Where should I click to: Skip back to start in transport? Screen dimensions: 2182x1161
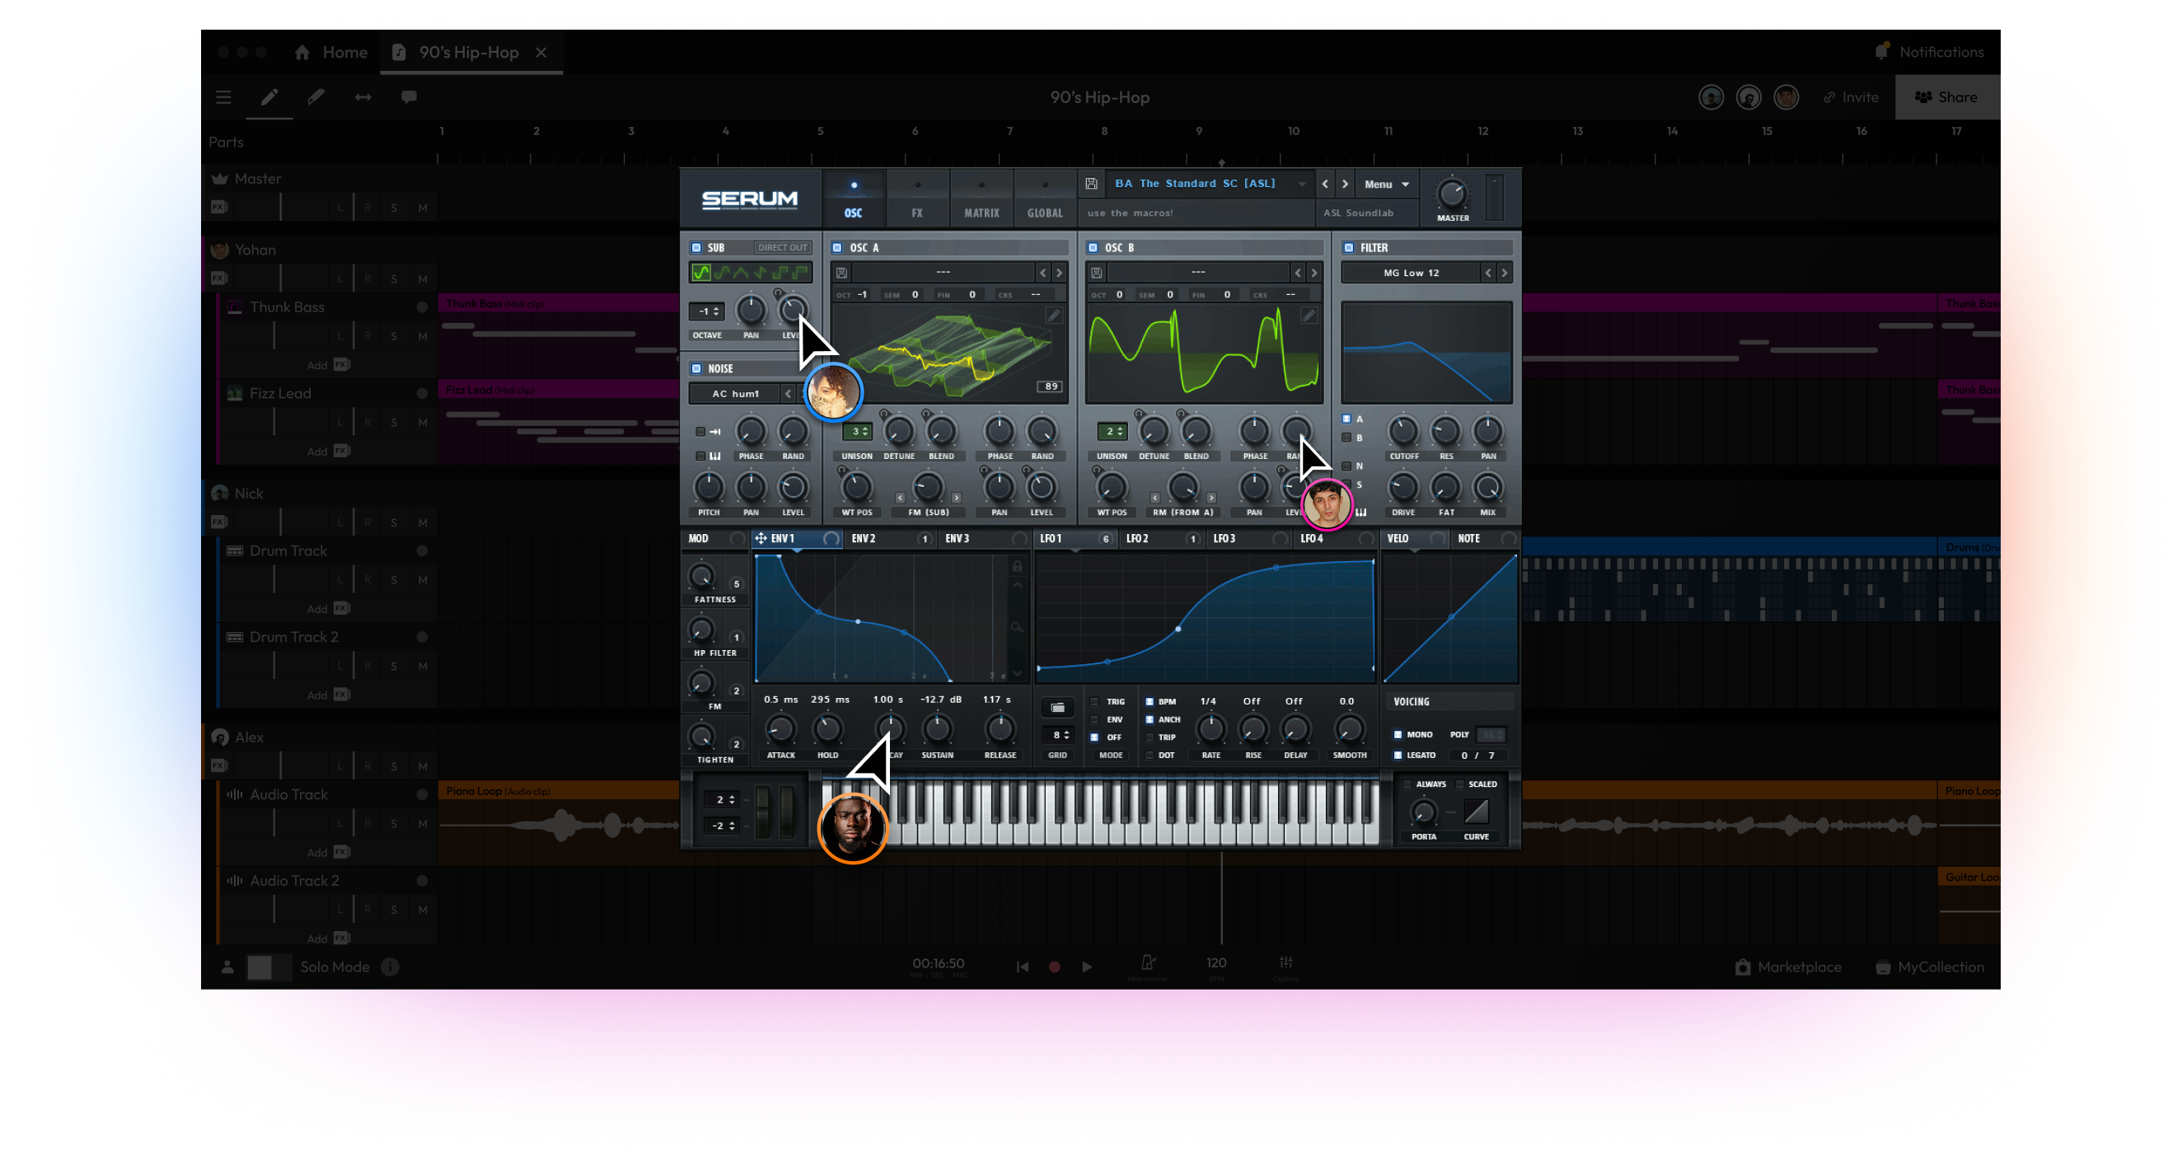pyautogui.click(x=1023, y=967)
